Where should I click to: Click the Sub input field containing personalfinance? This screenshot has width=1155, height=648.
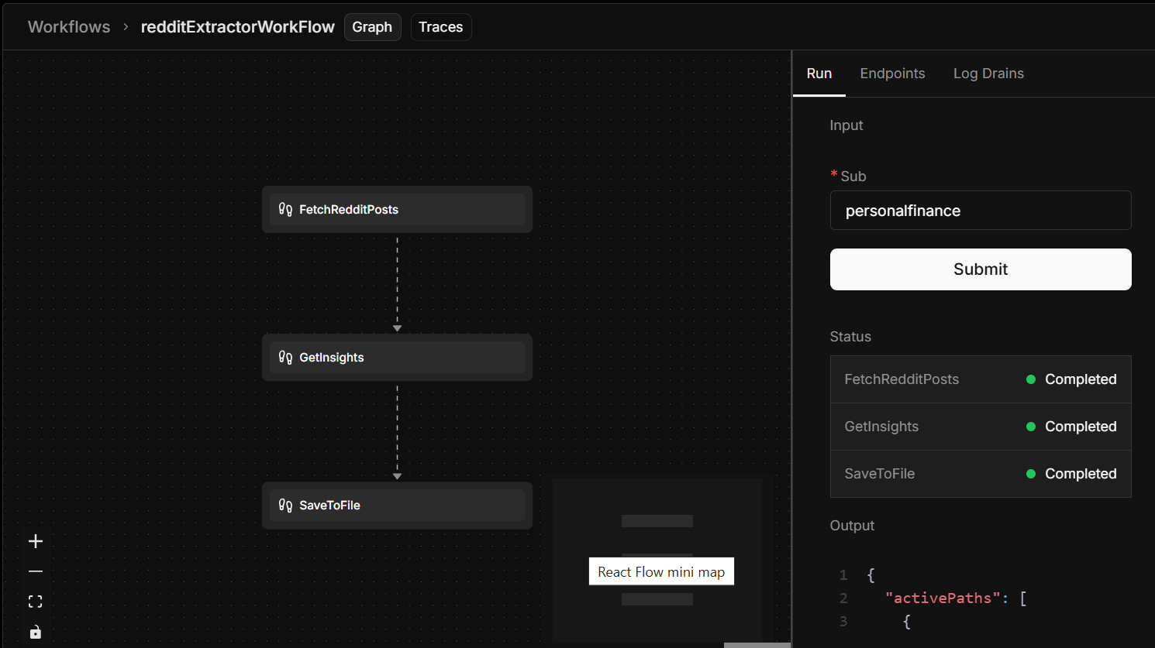981,210
